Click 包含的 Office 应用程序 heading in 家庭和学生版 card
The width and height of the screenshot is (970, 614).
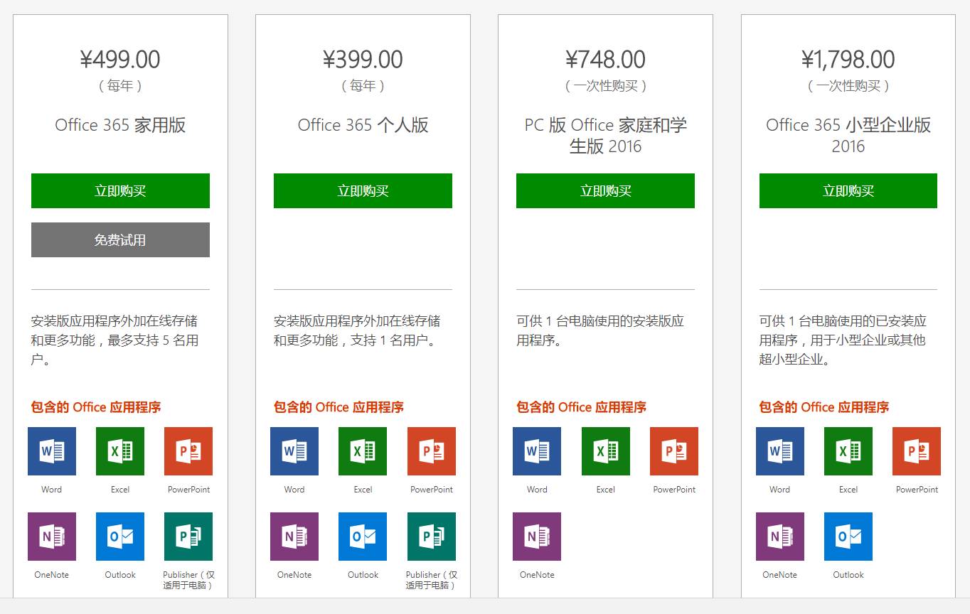click(x=581, y=407)
